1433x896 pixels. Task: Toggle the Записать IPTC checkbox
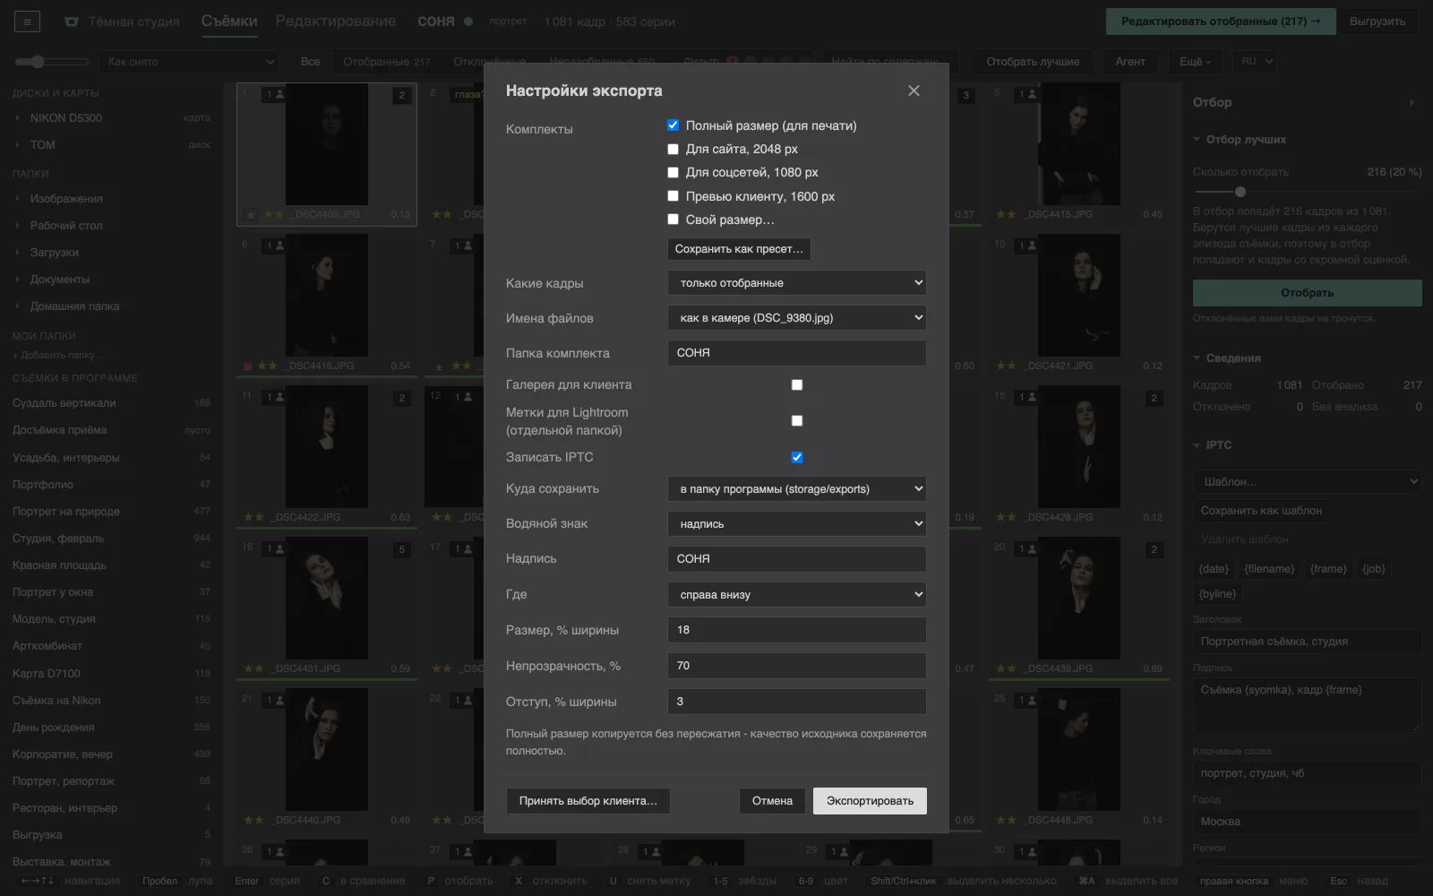[797, 457]
